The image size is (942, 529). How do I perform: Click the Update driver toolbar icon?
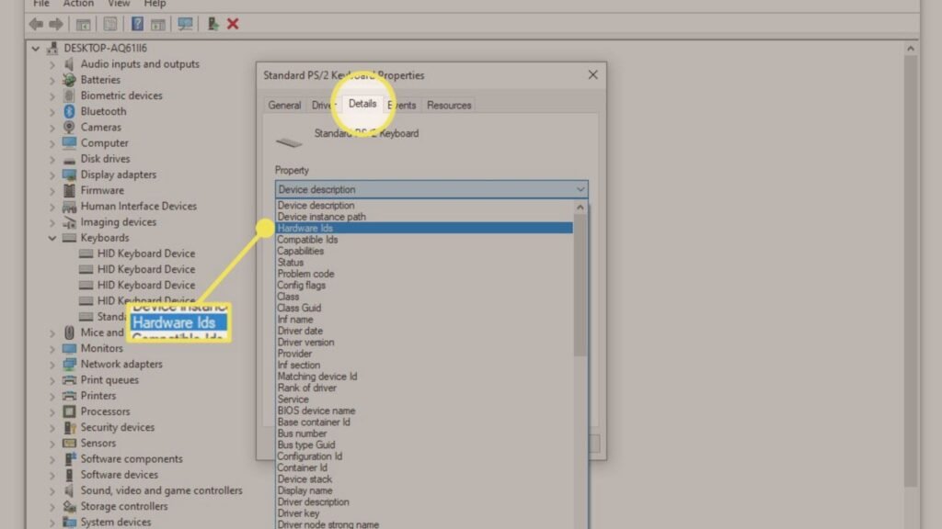point(213,24)
